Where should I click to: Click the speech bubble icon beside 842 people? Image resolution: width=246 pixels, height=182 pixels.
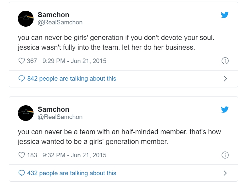(x=22, y=79)
